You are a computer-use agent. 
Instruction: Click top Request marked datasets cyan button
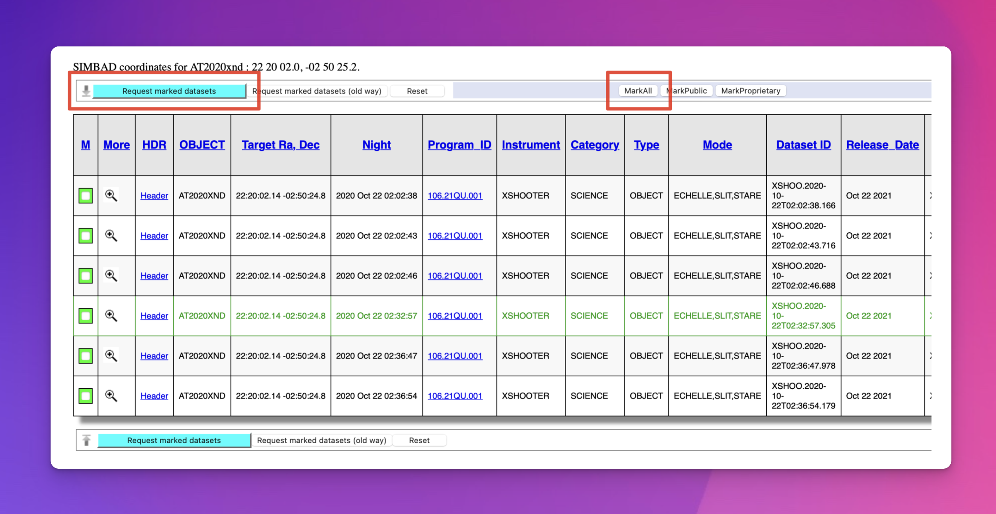pos(169,91)
